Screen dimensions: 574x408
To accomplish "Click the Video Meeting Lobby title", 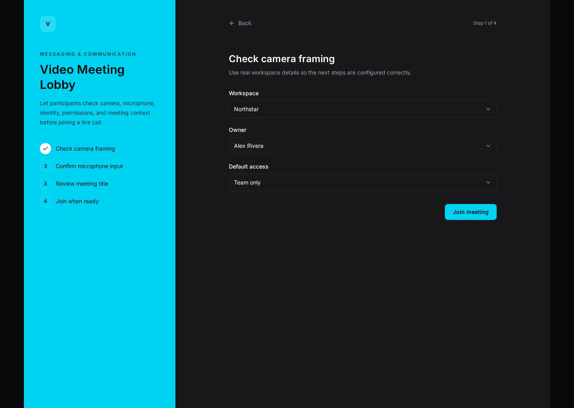I will 82,77.
